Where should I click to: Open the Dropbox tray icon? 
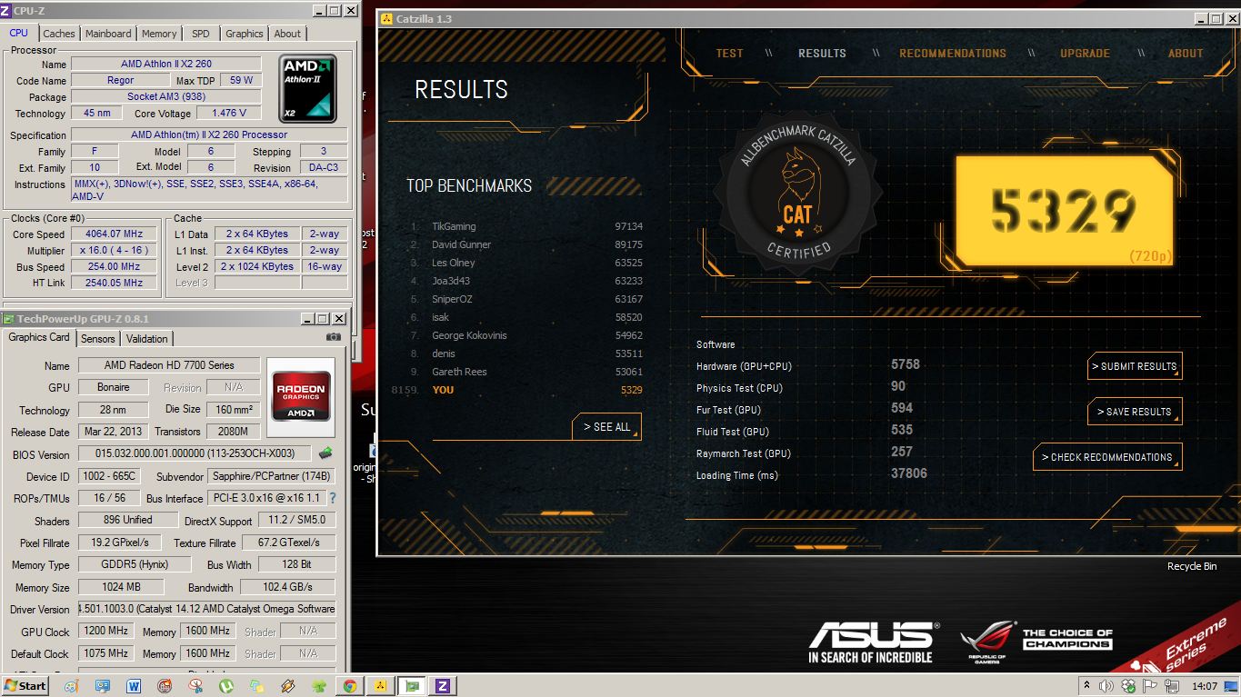click(x=1128, y=685)
